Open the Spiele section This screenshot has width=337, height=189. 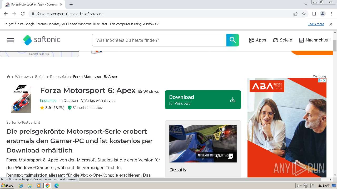[x=283, y=40]
